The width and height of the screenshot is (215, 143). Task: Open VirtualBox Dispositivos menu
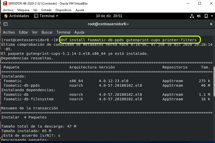(63, 10)
